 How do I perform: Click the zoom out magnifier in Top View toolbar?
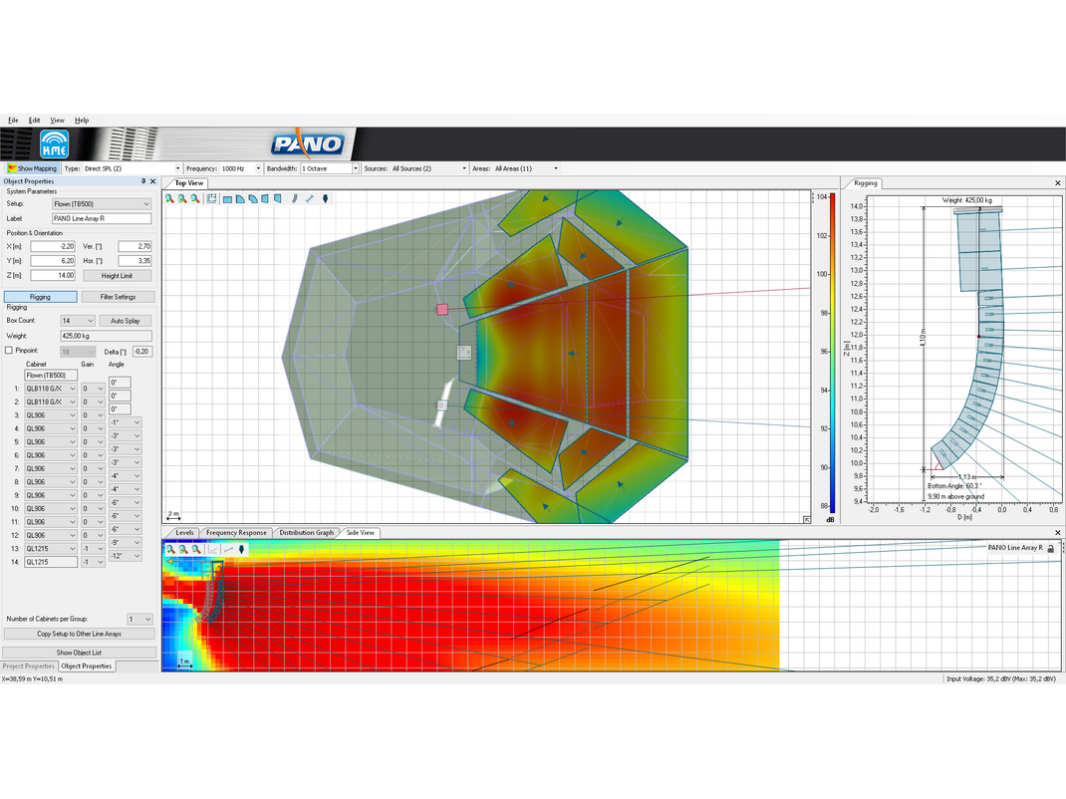pos(195,198)
